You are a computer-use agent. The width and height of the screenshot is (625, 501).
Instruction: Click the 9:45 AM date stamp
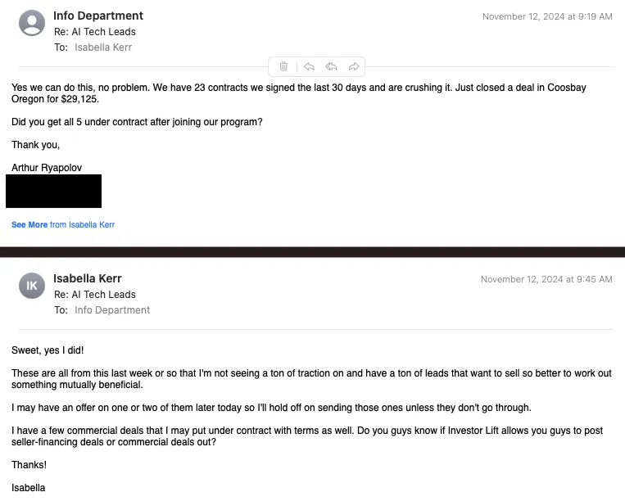(x=546, y=279)
